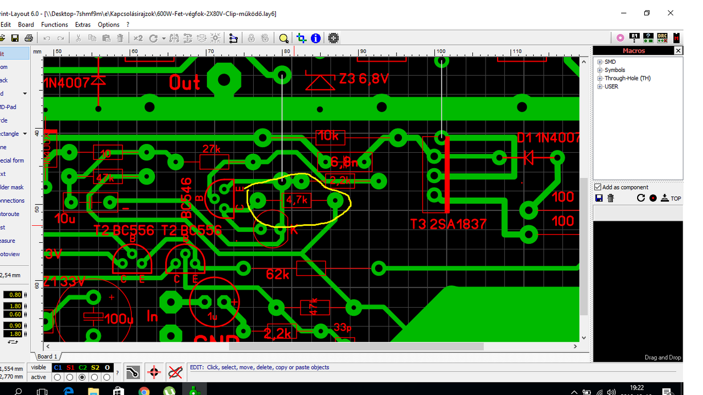Set S1 as the active layer
The width and height of the screenshot is (703, 395).
tap(70, 377)
